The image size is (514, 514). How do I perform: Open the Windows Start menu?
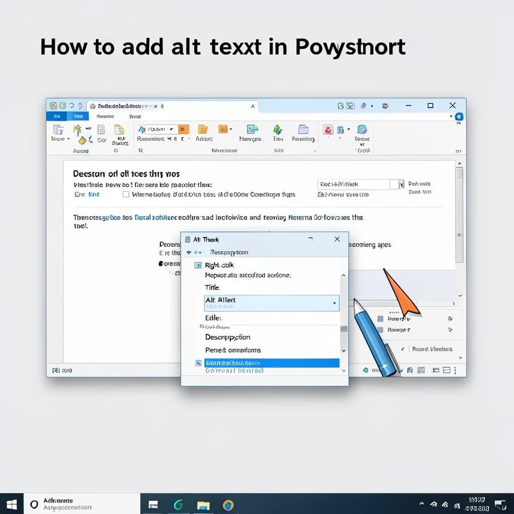(12, 504)
